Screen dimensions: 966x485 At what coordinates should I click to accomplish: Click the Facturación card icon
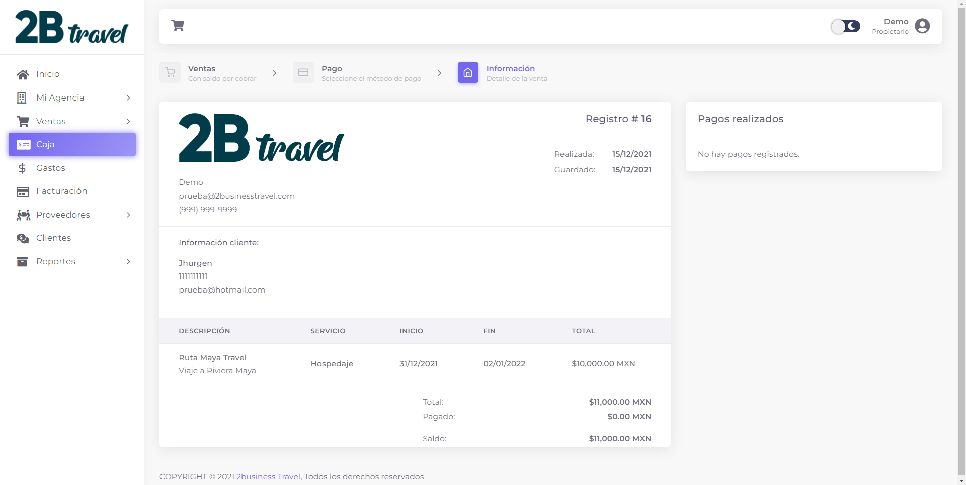(x=23, y=191)
